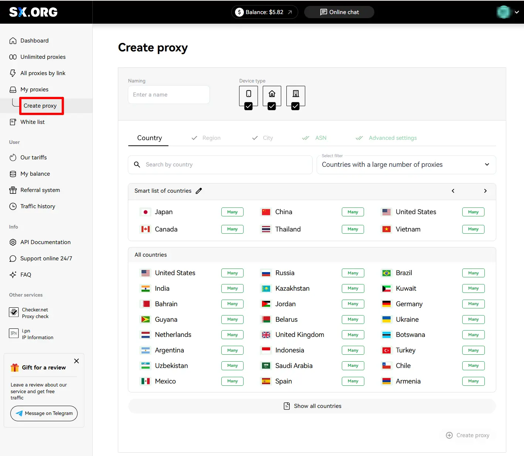Open the ASN tab
This screenshot has height=456, width=524.
(320, 138)
